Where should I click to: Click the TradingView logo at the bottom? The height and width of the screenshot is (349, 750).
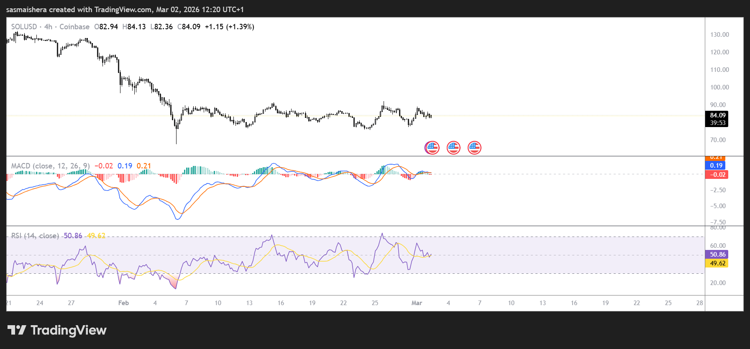(x=57, y=330)
